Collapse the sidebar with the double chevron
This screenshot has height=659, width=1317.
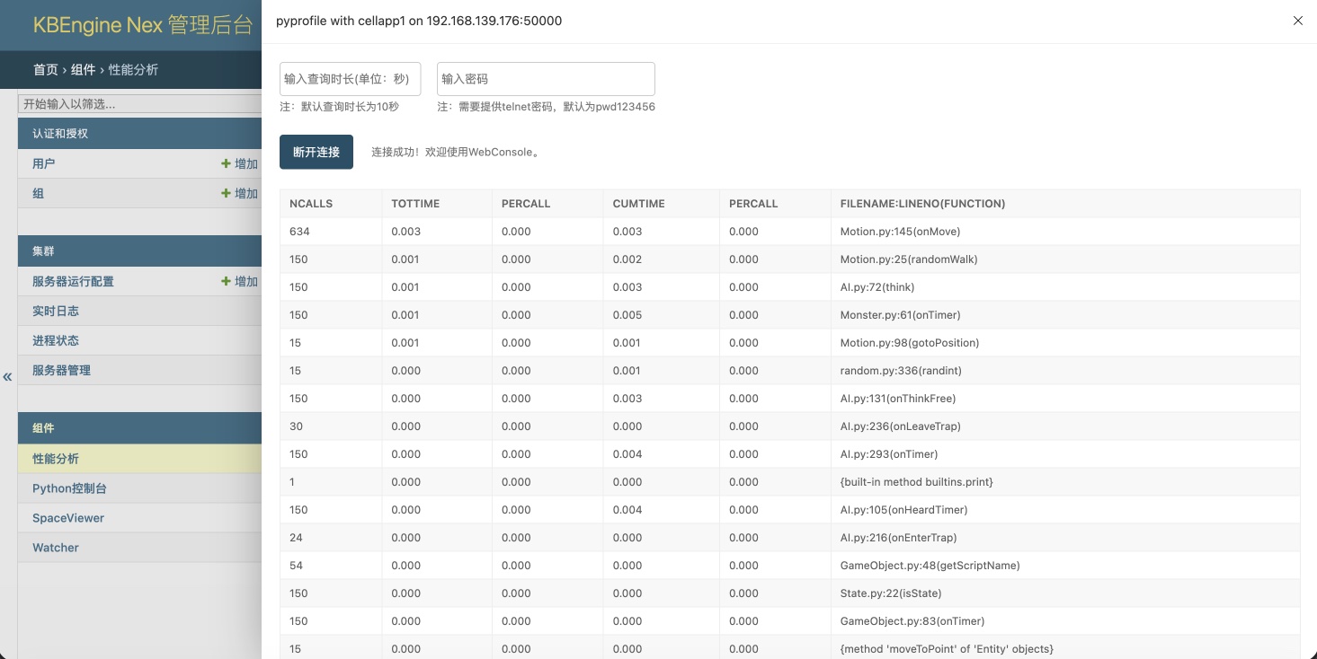click(x=8, y=377)
